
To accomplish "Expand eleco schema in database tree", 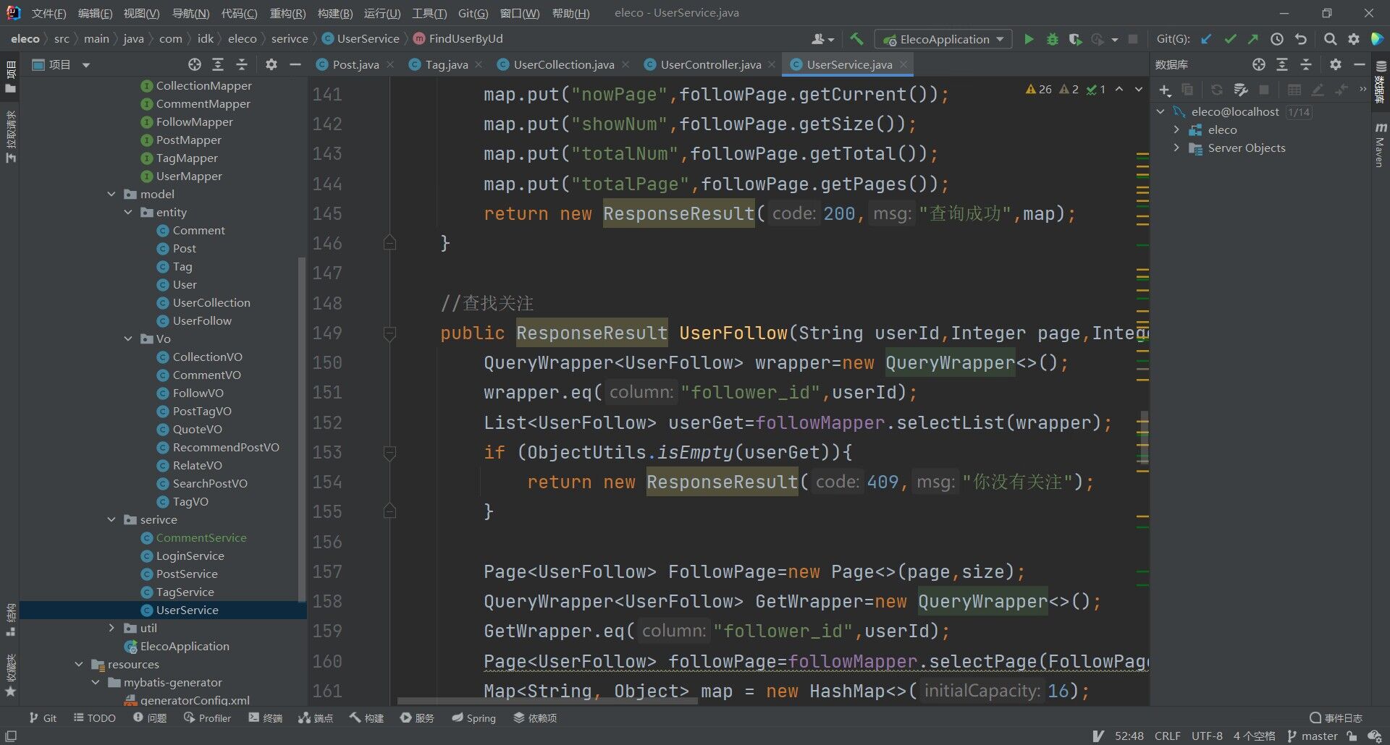I will (1176, 129).
